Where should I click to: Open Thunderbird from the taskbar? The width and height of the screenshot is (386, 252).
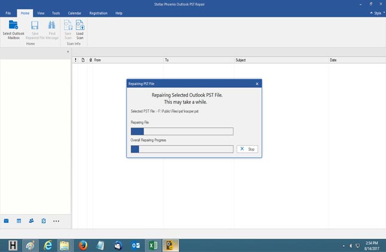click(118, 245)
